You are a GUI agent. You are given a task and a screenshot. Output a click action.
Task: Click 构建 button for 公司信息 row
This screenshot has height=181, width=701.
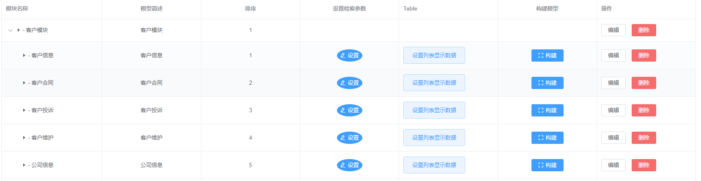pyautogui.click(x=548, y=165)
